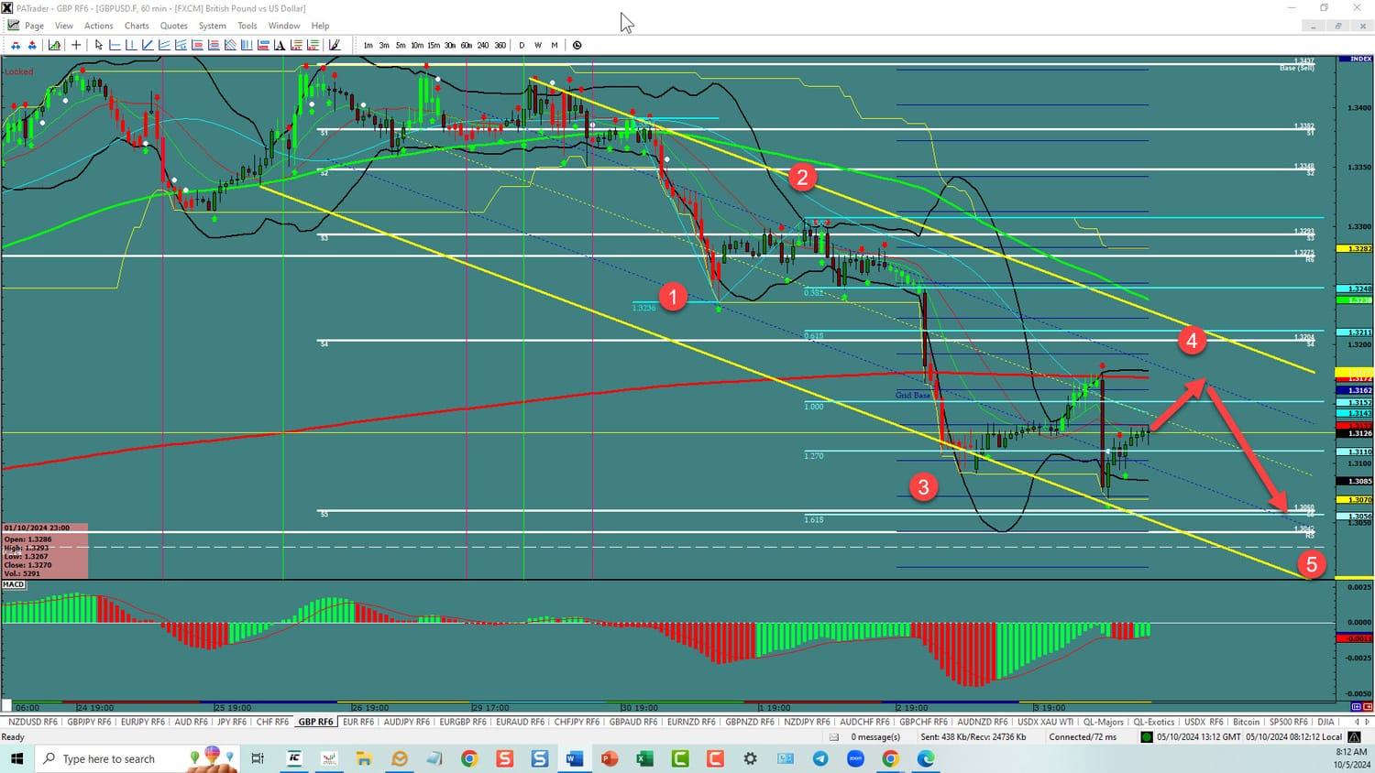The width and height of the screenshot is (1375, 773).
Task: Select the diagonal trend line tool
Action: click(x=148, y=45)
